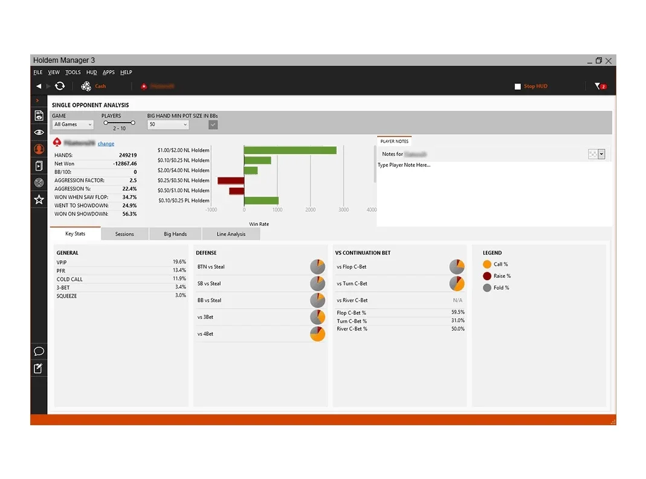This screenshot has width=646, height=479.
Task: Select the PLAYER NOTES tab
Action: 394,141
